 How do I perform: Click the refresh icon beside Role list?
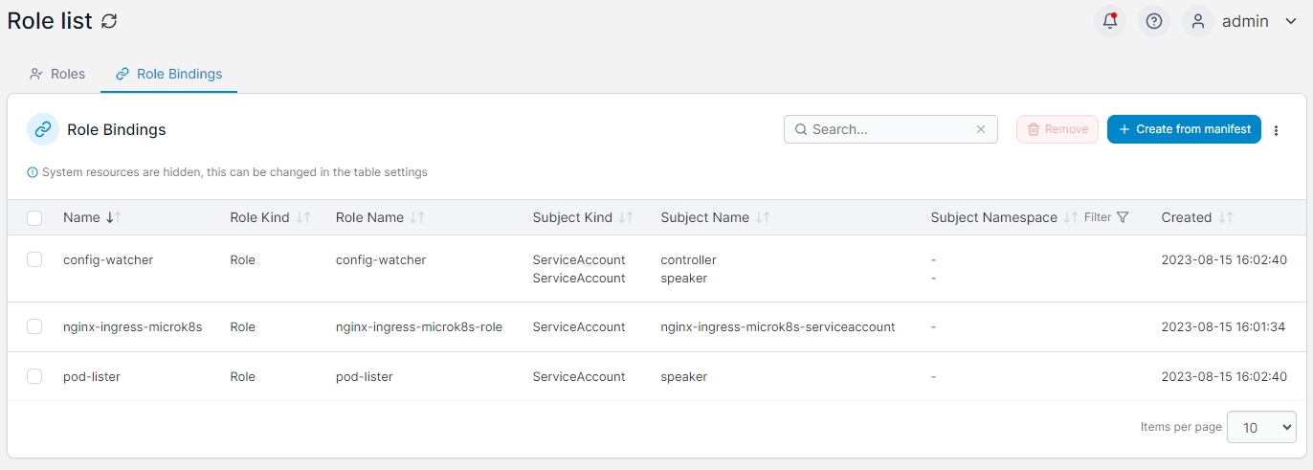110,21
